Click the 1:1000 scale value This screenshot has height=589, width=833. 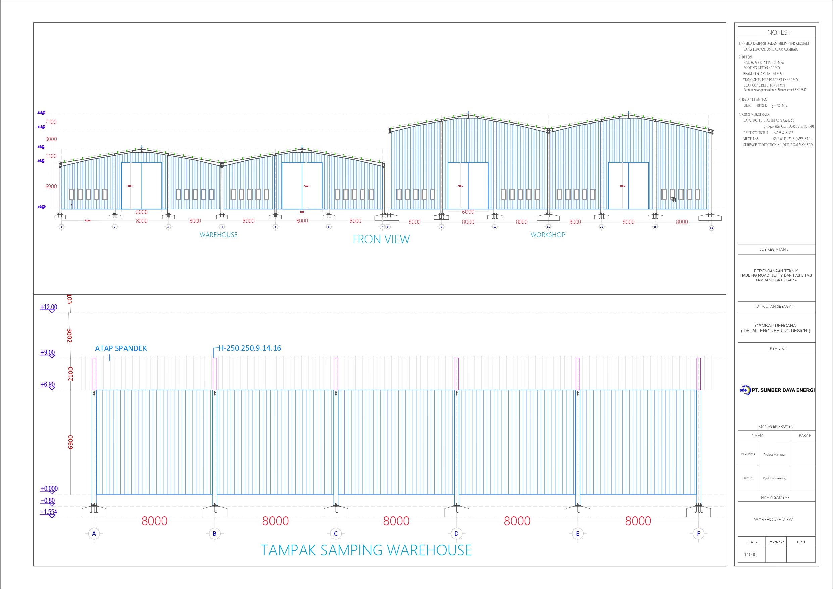click(750, 554)
